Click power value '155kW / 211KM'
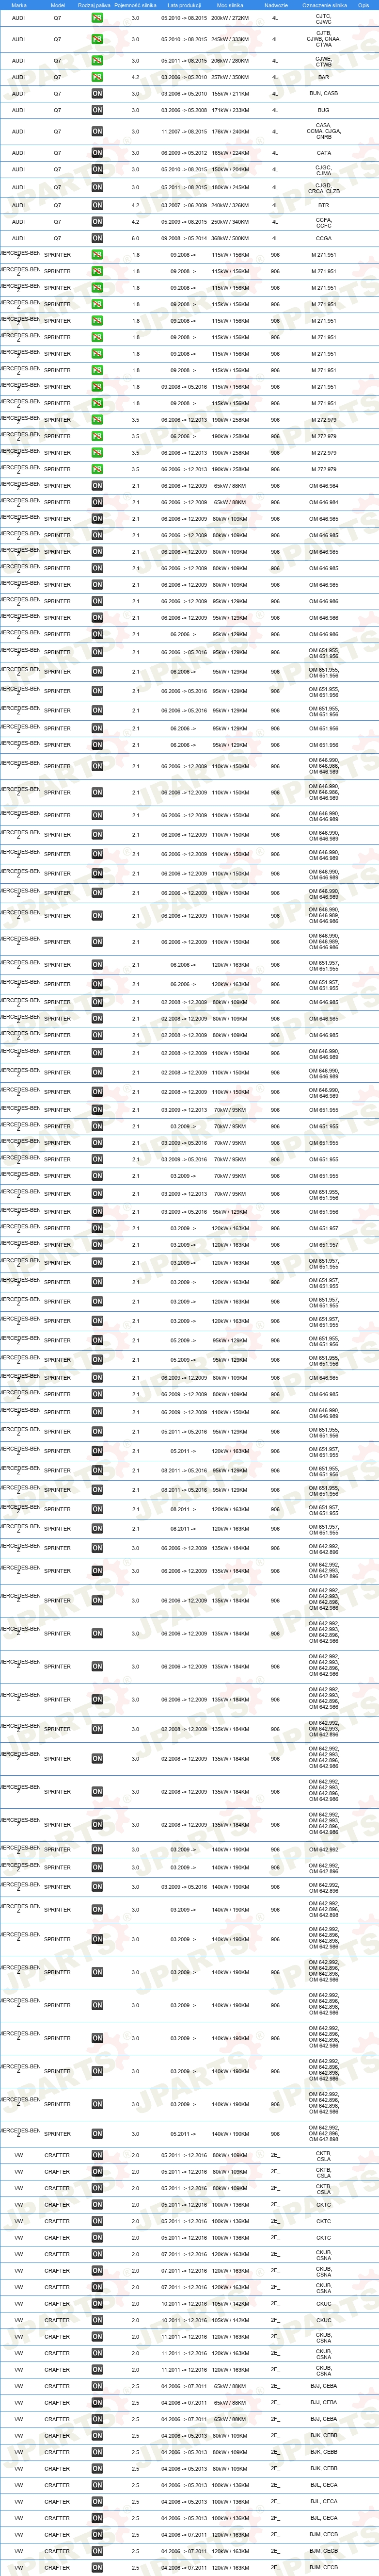379x2576 pixels. coord(229,94)
